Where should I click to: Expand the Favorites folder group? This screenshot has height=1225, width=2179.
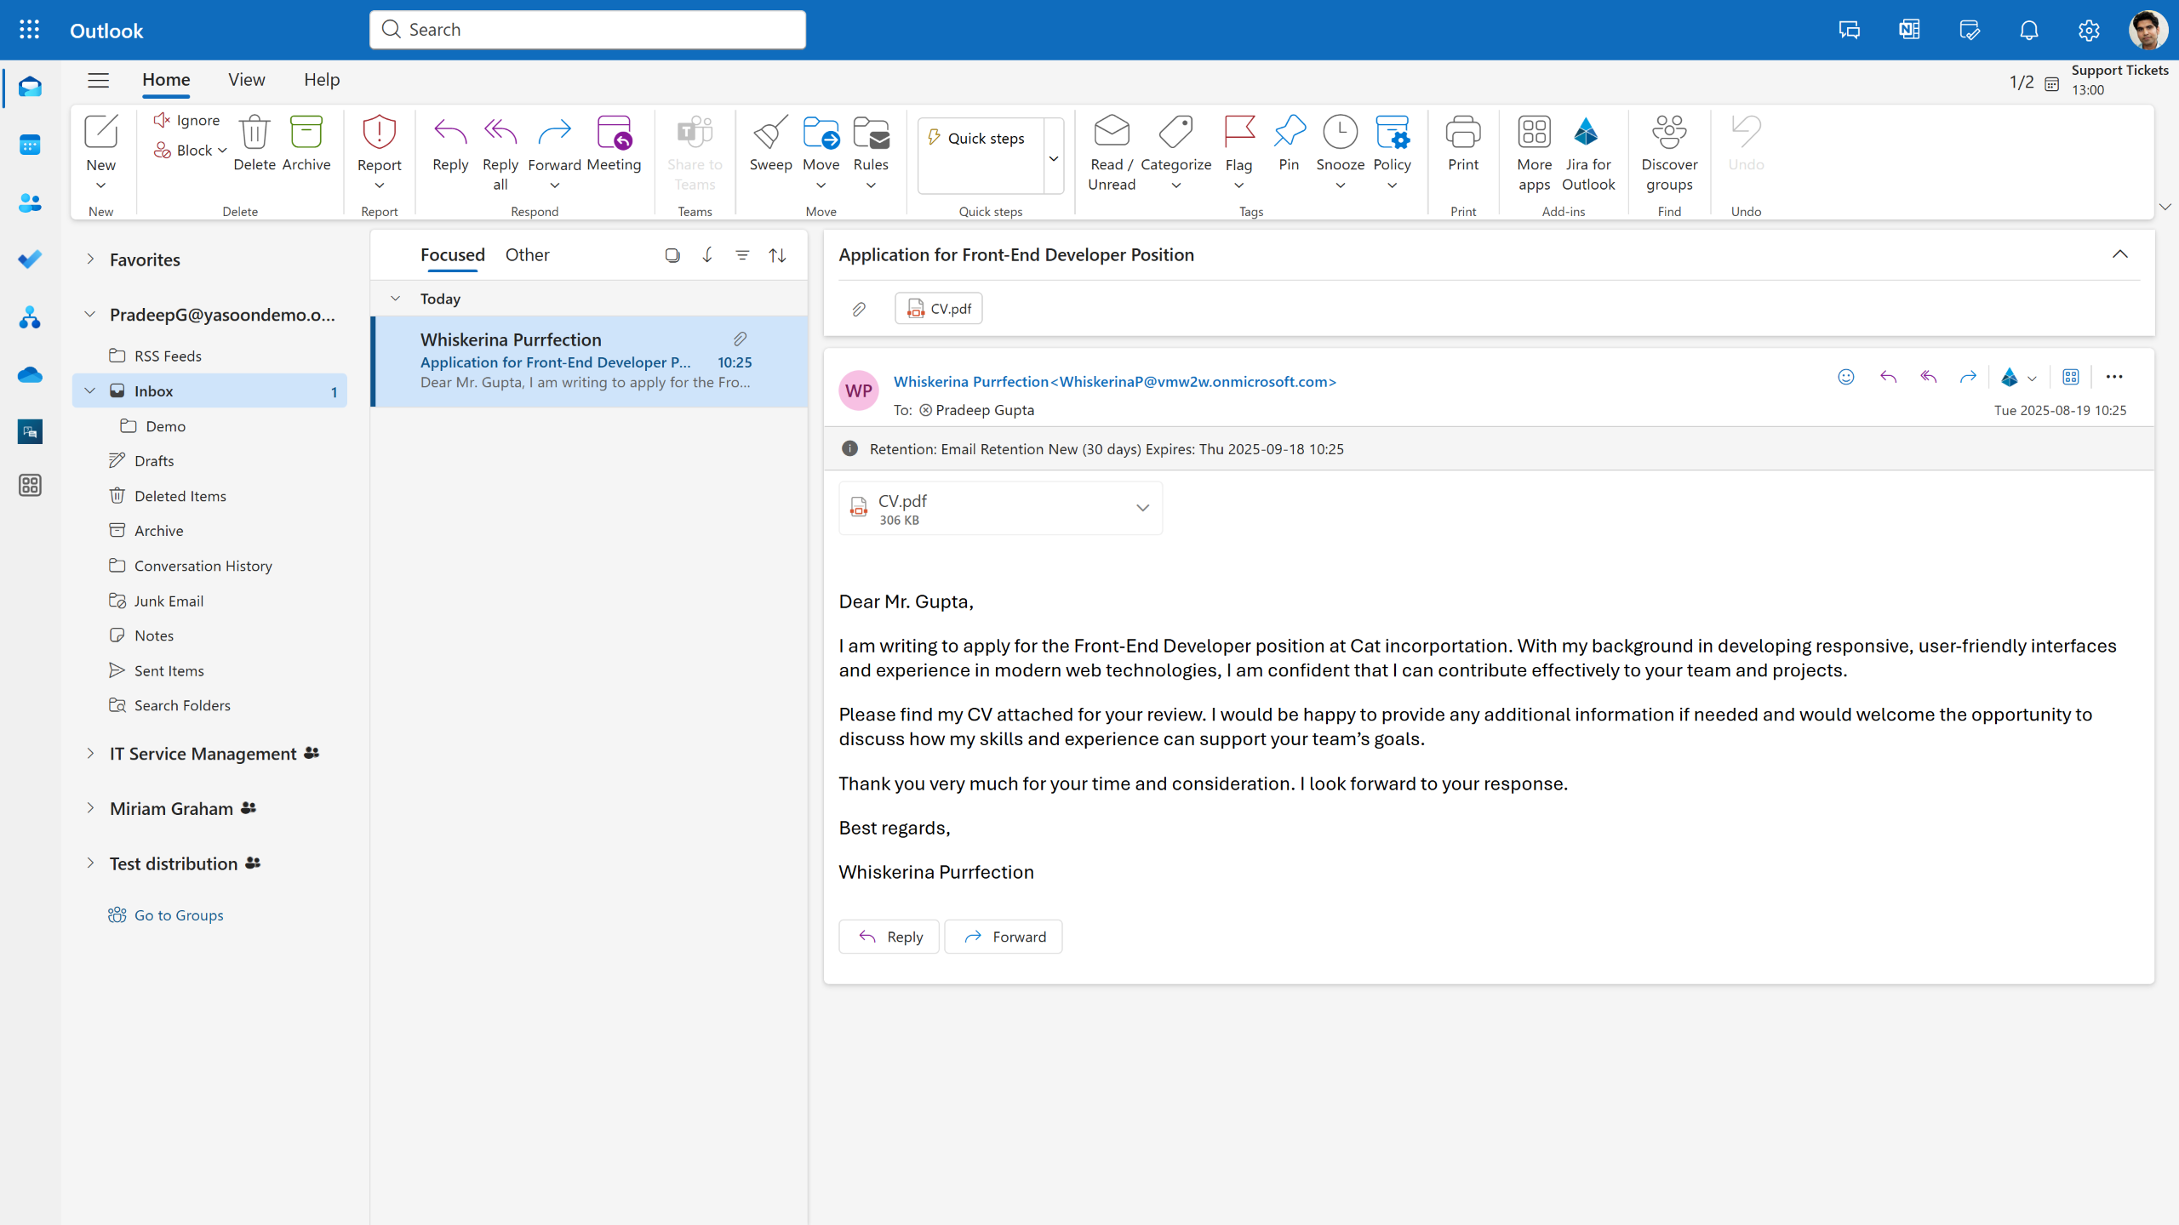(x=90, y=259)
